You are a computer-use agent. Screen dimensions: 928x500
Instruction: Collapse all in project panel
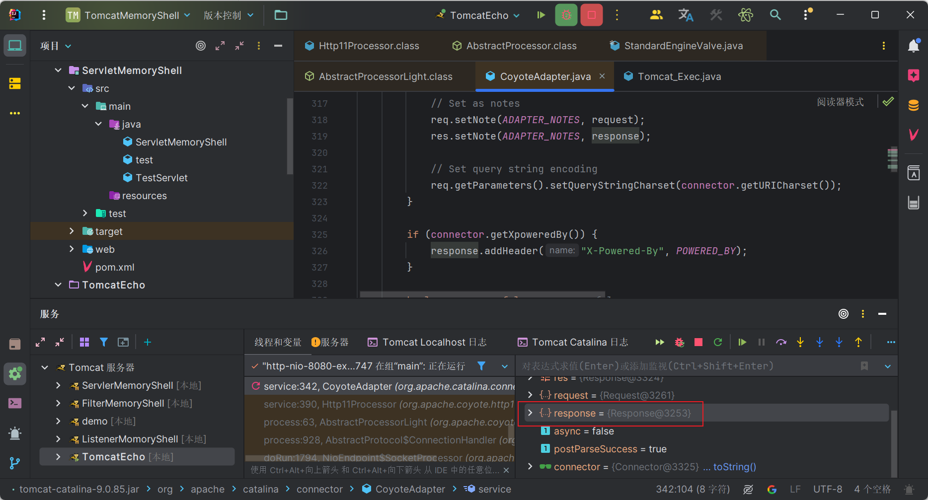pyautogui.click(x=239, y=46)
